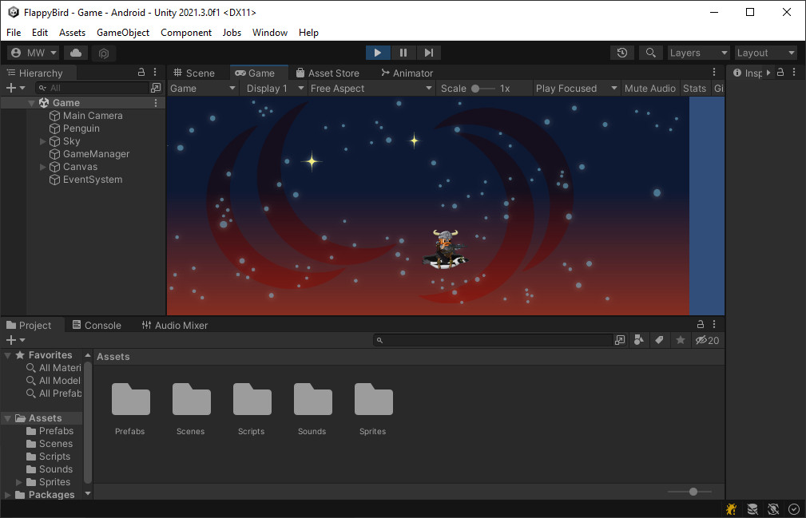Click the global search magnifier icon

[x=651, y=53]
